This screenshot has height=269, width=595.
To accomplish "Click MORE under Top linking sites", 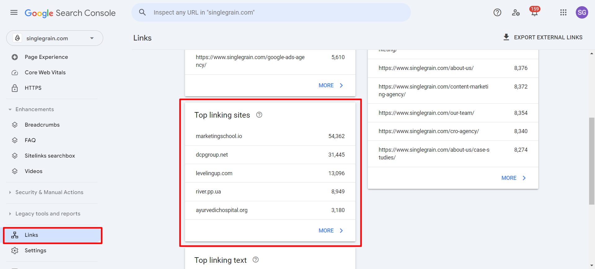I will 326,231.
